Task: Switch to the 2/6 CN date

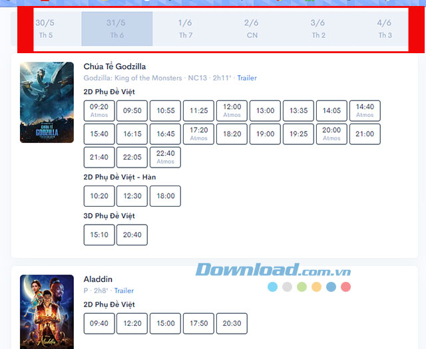Action: click(252, 29)
